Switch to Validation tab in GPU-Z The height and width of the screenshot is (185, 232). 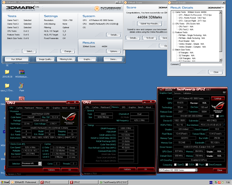(187, 93)
